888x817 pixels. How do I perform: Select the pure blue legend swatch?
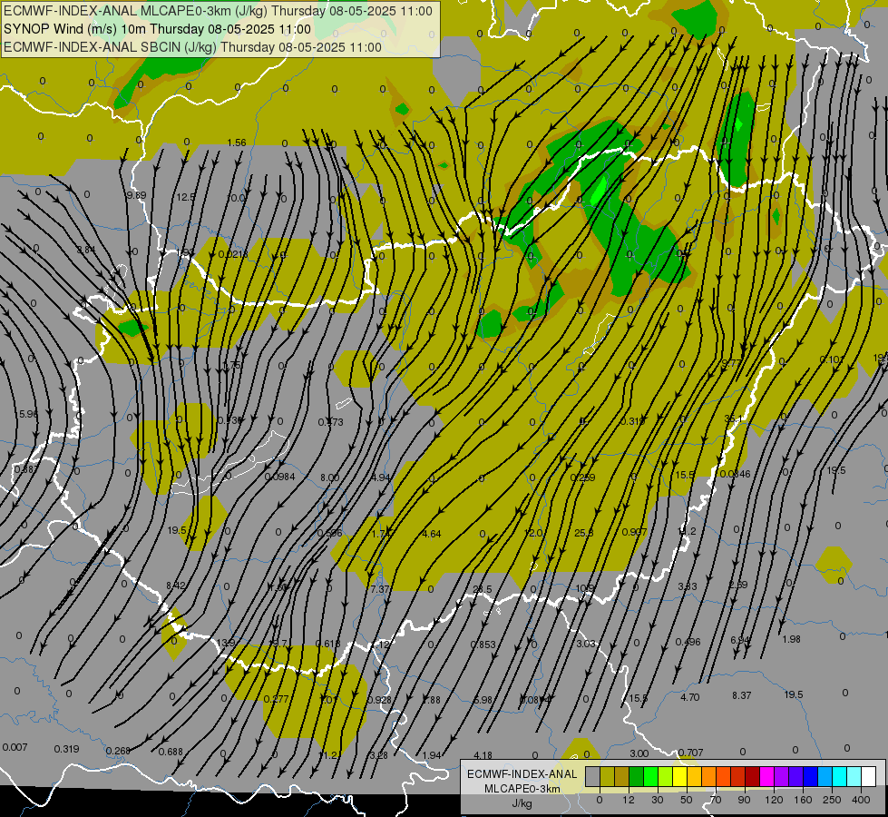pyautogui.click(x=811, y=776)
